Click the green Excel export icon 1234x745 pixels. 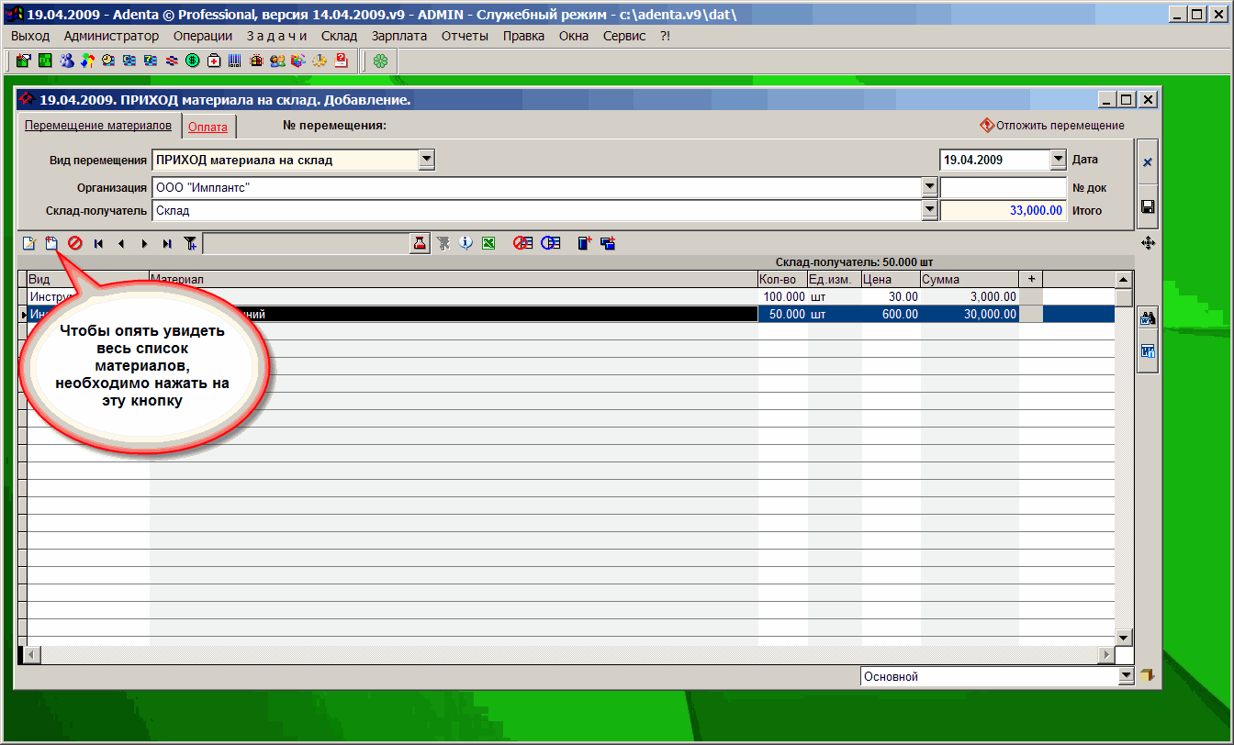pyautogui.click(x=488, y=243)
